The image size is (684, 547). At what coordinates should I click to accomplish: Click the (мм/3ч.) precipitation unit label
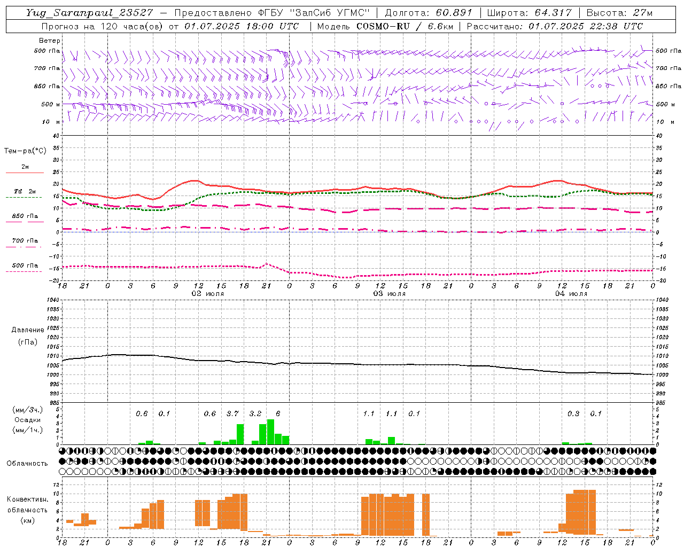[x=27, y=410]
